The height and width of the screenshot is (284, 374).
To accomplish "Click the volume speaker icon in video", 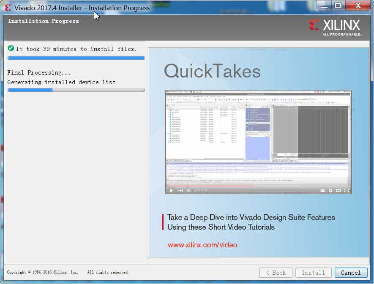I will (188, 190).
